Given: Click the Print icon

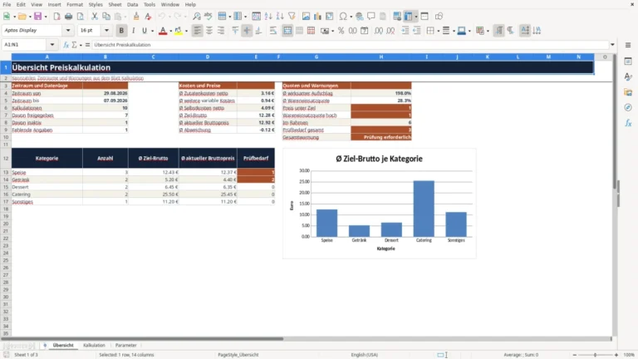Looking at the screenshot, I should [x=68, y=17].
